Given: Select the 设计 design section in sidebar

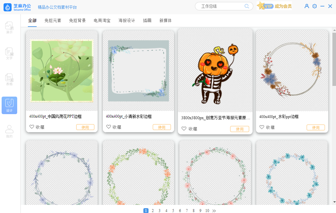Looking at the screenshot, I should [9, 105].
